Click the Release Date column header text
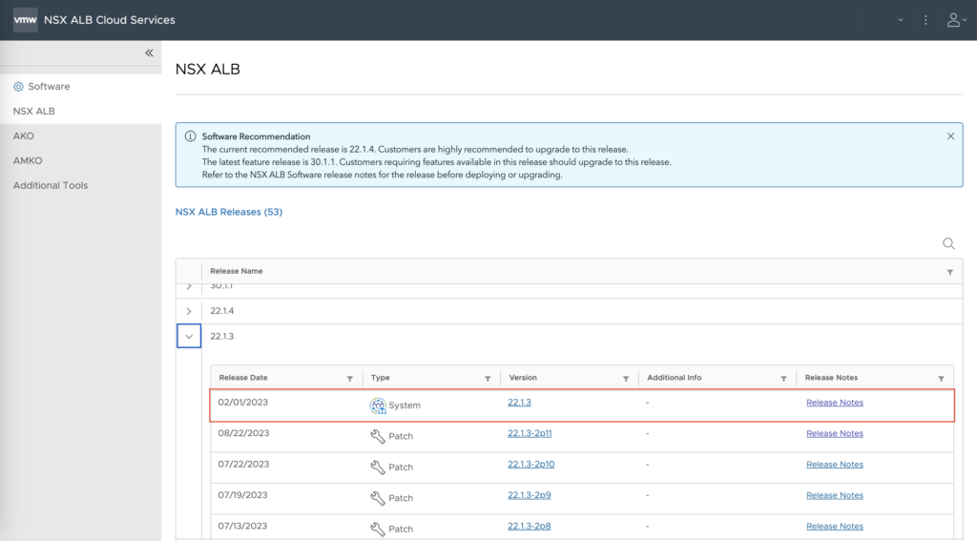 click(x=243, y=378)
